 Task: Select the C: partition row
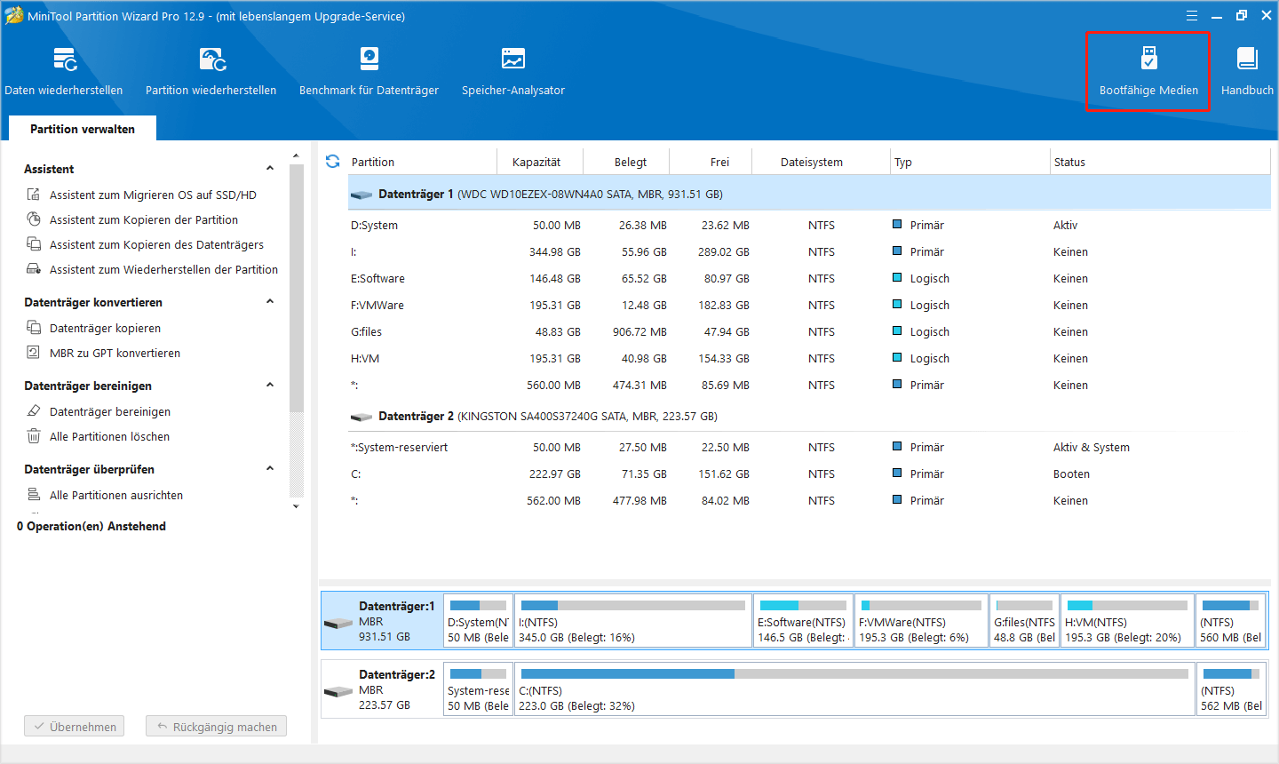point(809,474)
